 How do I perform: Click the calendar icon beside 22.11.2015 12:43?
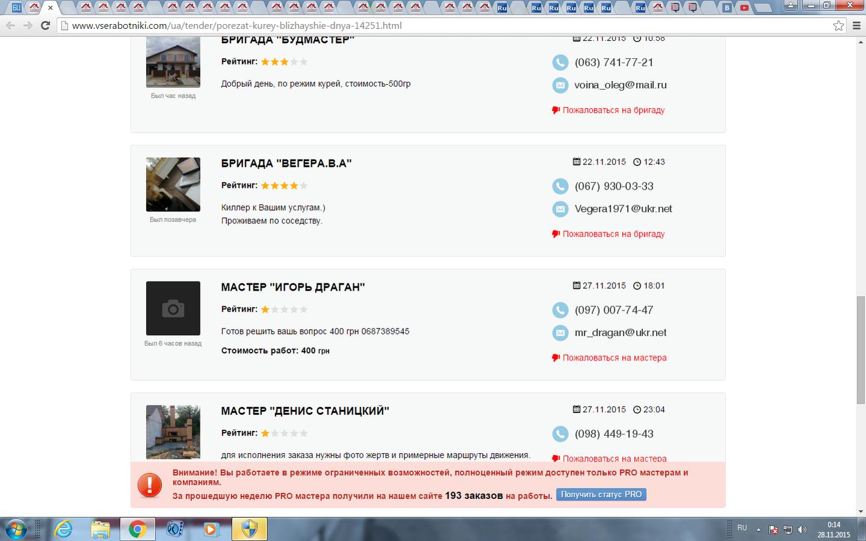click(577, 162)
